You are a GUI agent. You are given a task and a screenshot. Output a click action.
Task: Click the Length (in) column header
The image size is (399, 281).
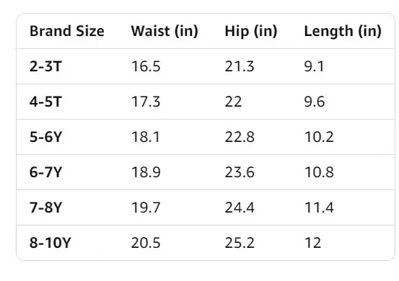click(343, 32)
